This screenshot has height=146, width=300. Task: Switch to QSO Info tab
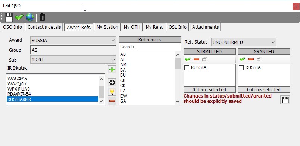12,27
